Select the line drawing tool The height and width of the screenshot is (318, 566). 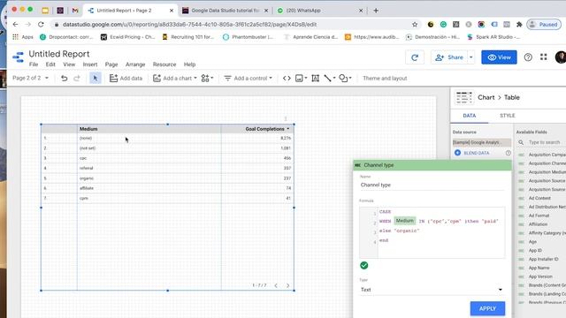pos(330,79)
